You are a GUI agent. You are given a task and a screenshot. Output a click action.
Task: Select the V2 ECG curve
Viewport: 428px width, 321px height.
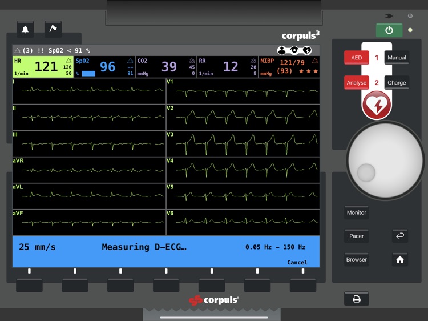(x=243, y=118)
